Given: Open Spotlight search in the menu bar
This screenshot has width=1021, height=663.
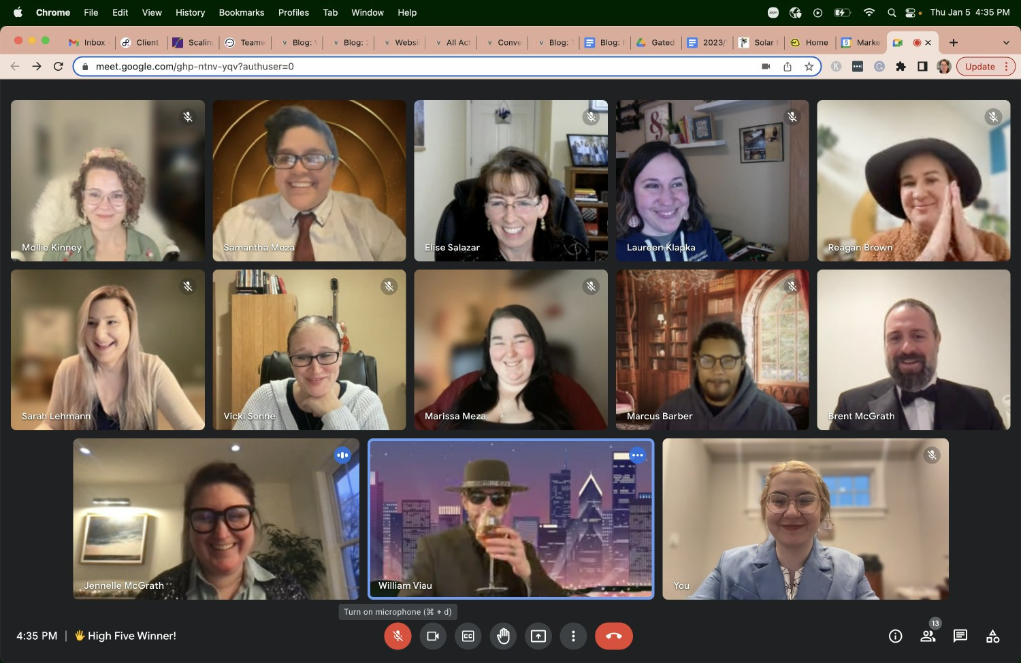Looking at the screenshot, I should coord(892,12).
